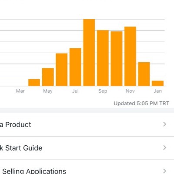
Task: Select the June bar in the chart
Action: 62,70
